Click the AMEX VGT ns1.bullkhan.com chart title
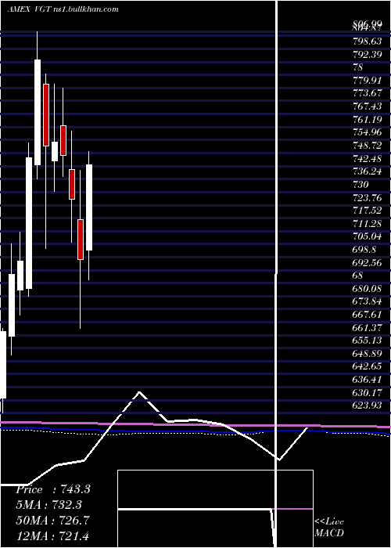391x548 pixels. 63,9
